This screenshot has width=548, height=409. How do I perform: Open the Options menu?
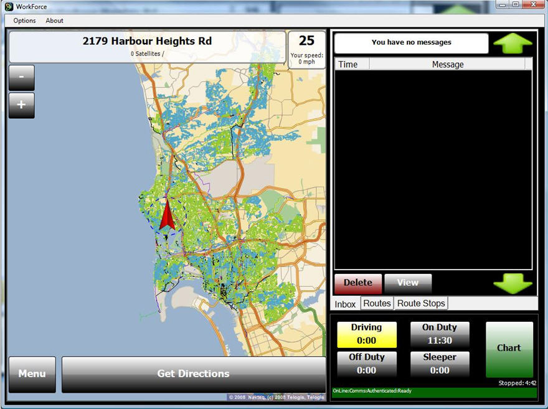pyautogui.click(x=24, y=21)
